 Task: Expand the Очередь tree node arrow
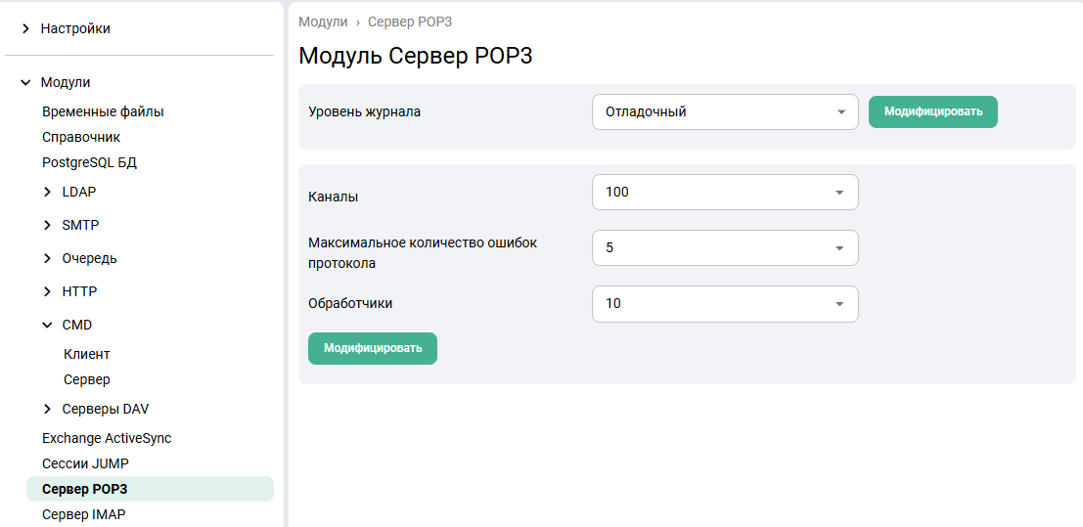point(47,259)
